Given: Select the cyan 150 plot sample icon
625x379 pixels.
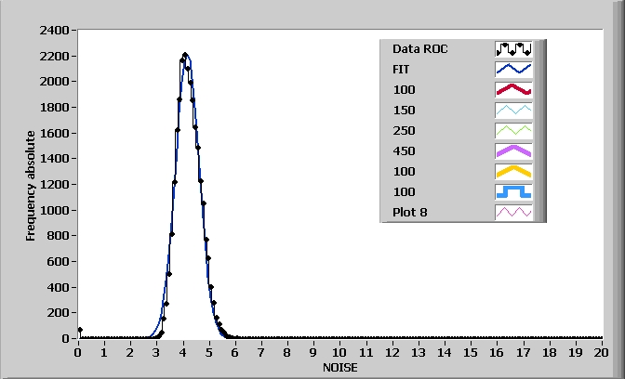Looking at the screenshot, I should click(513, 110).
